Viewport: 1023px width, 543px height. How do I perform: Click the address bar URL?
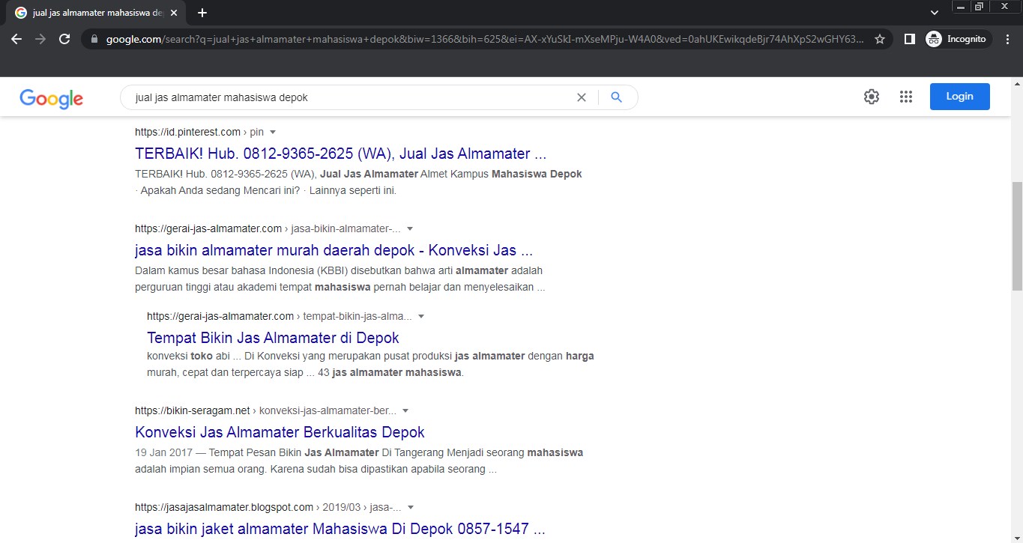[x=484, y=39]
